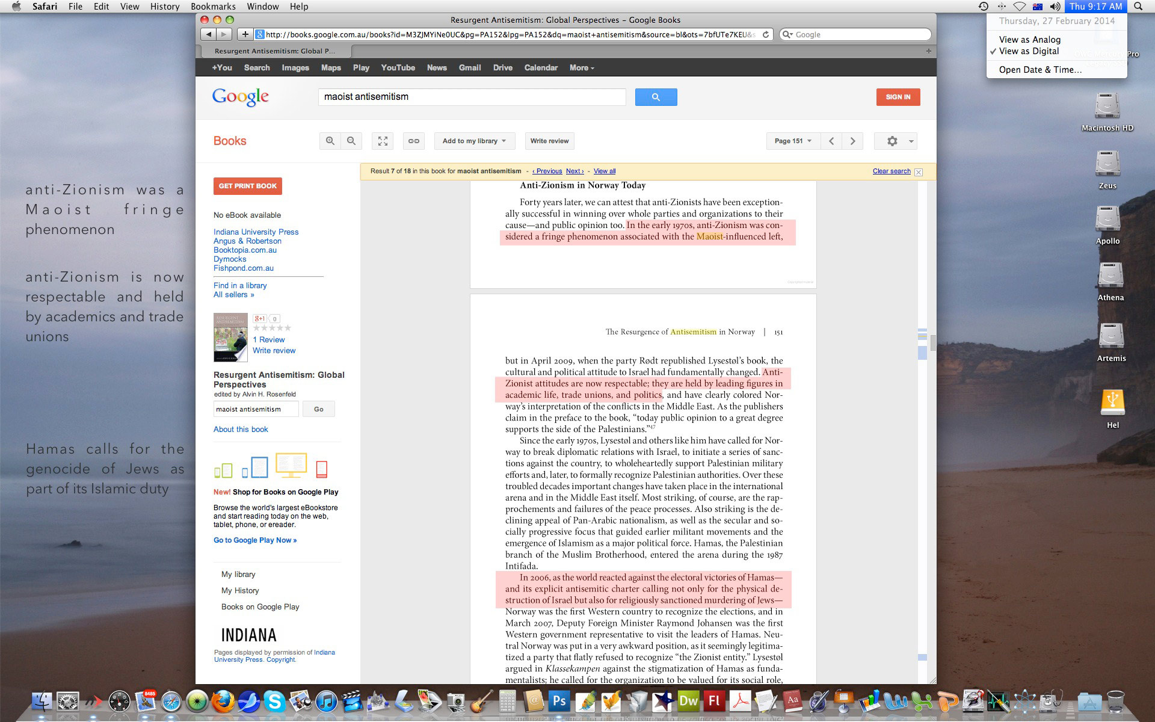
Task: Open My library in the sidebar
Action: coord(238,575)
